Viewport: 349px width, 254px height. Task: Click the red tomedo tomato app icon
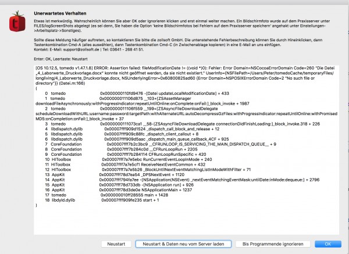17,22
